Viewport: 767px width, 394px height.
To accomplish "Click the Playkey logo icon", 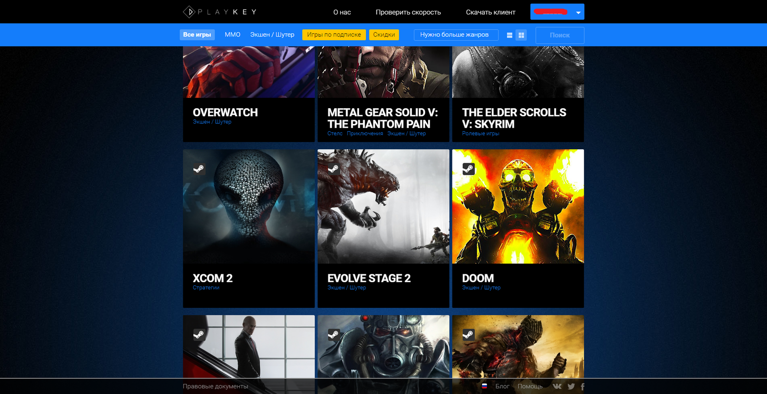I will [189, 12].
